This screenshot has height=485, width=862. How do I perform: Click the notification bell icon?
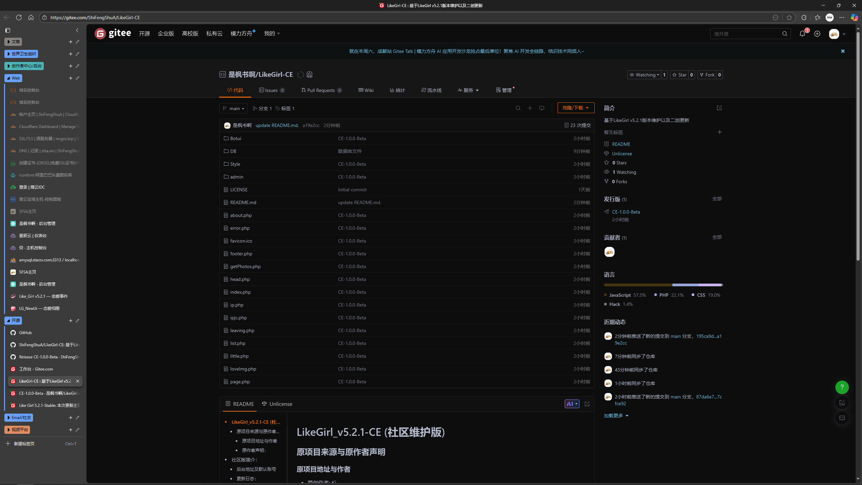tap(802, 34)
